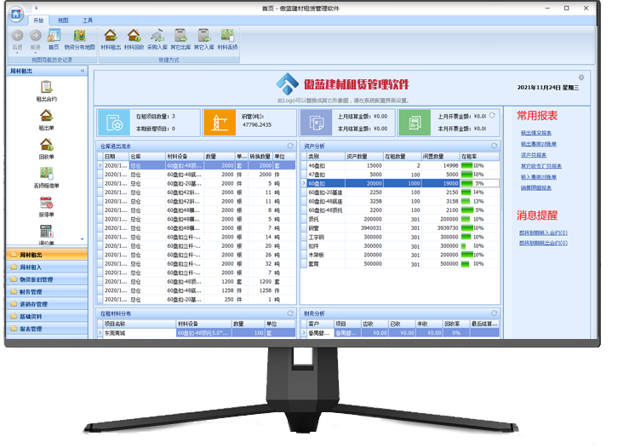This screenshot has height=448, width=618.
Task: Open the 材料租出 shortcut in ribbon
Action: click(x=110, y=38)
